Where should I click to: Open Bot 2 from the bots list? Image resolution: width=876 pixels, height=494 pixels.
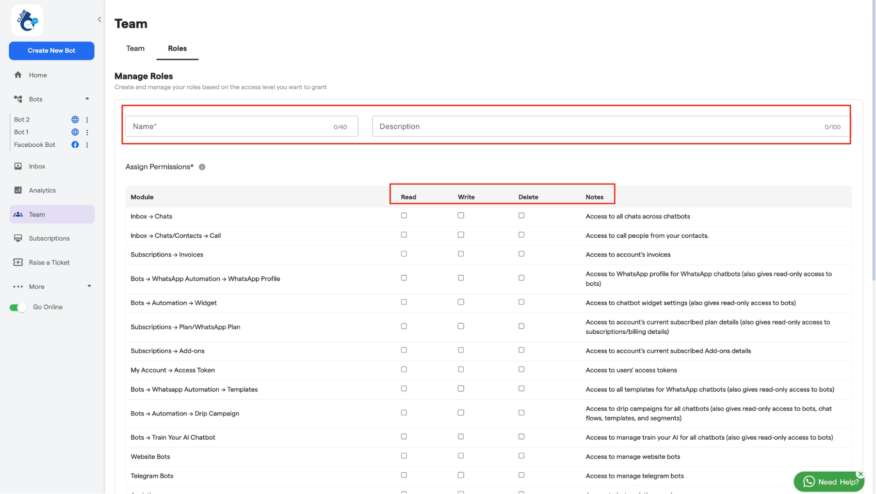pyautogui.click(x=22, y=120)
